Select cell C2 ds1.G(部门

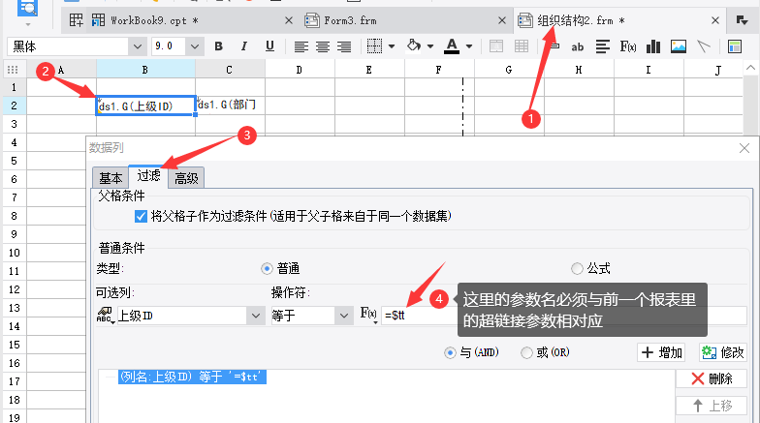231,106
